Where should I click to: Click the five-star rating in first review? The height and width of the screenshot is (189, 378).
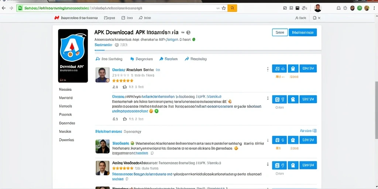123,81
